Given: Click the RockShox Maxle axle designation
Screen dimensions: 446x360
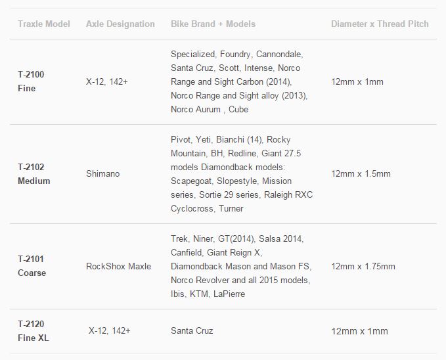Looking at the screenshot, I should (x=118, y=266).
